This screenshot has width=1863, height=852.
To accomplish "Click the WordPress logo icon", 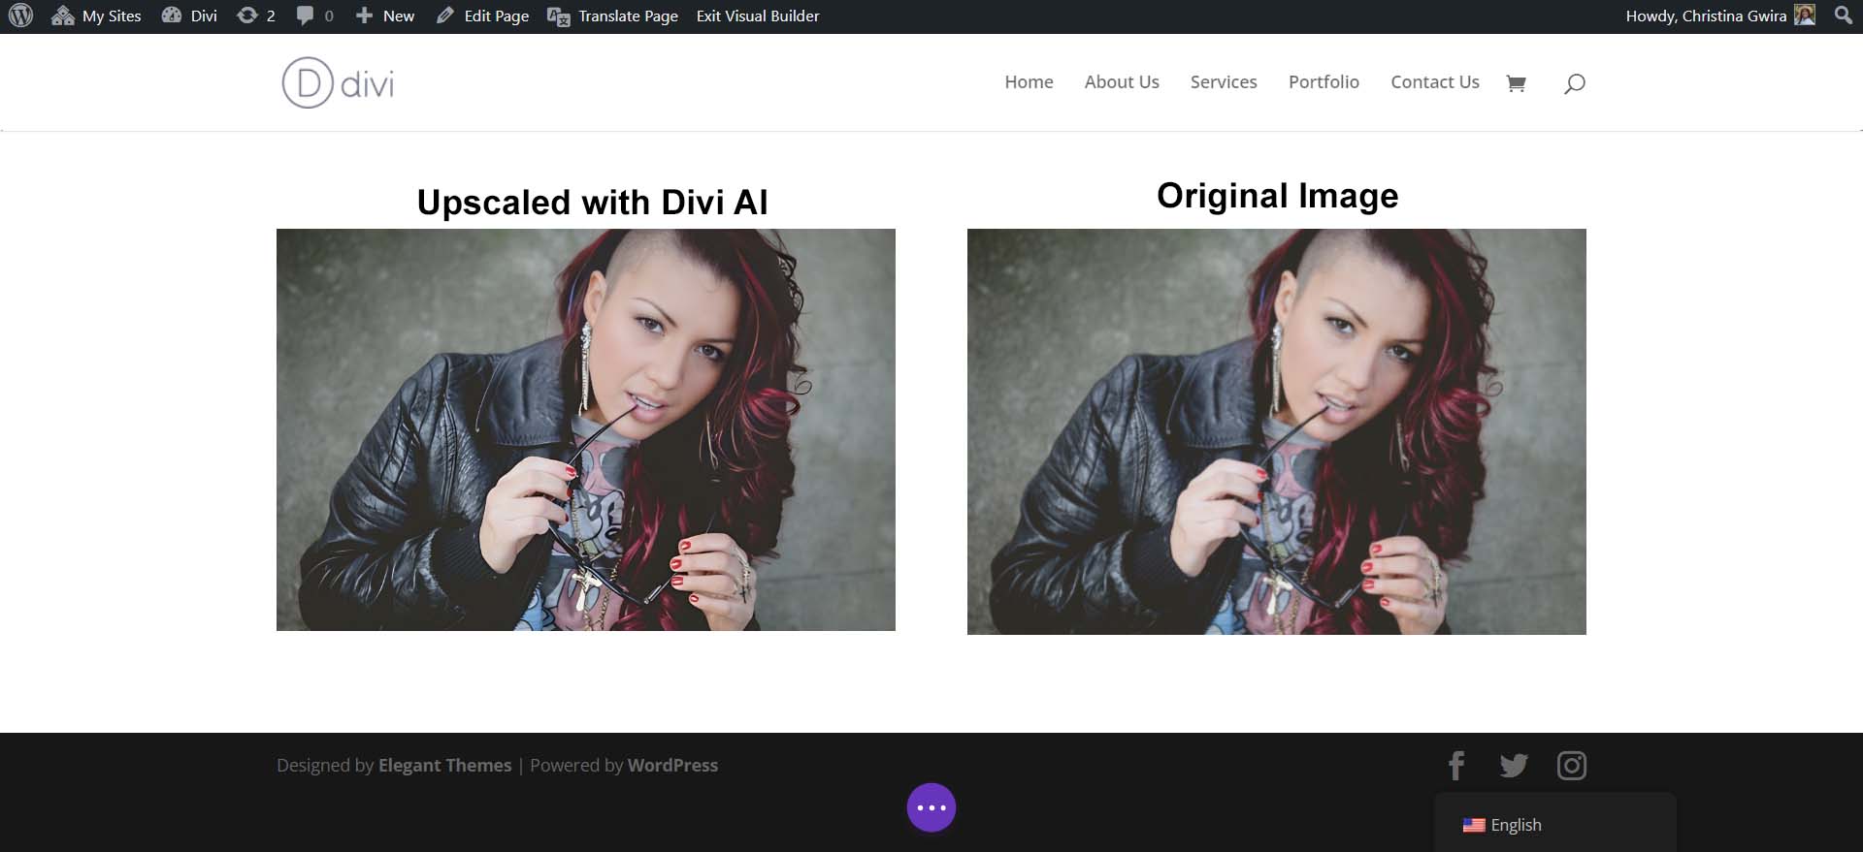I will pyautogui.click(x=20, y=16).
